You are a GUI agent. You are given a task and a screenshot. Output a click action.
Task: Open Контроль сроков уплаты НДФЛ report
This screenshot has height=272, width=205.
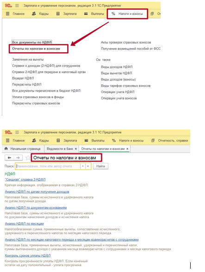(x=28, y=255)
